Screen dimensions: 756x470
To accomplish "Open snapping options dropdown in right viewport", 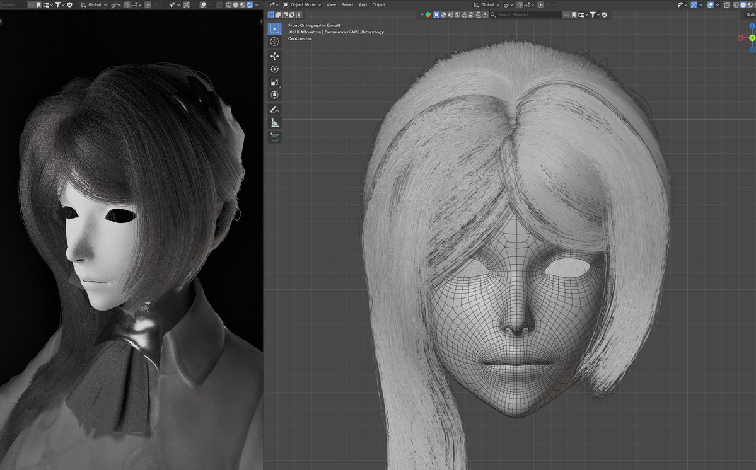I will click(x=530, y=5).
